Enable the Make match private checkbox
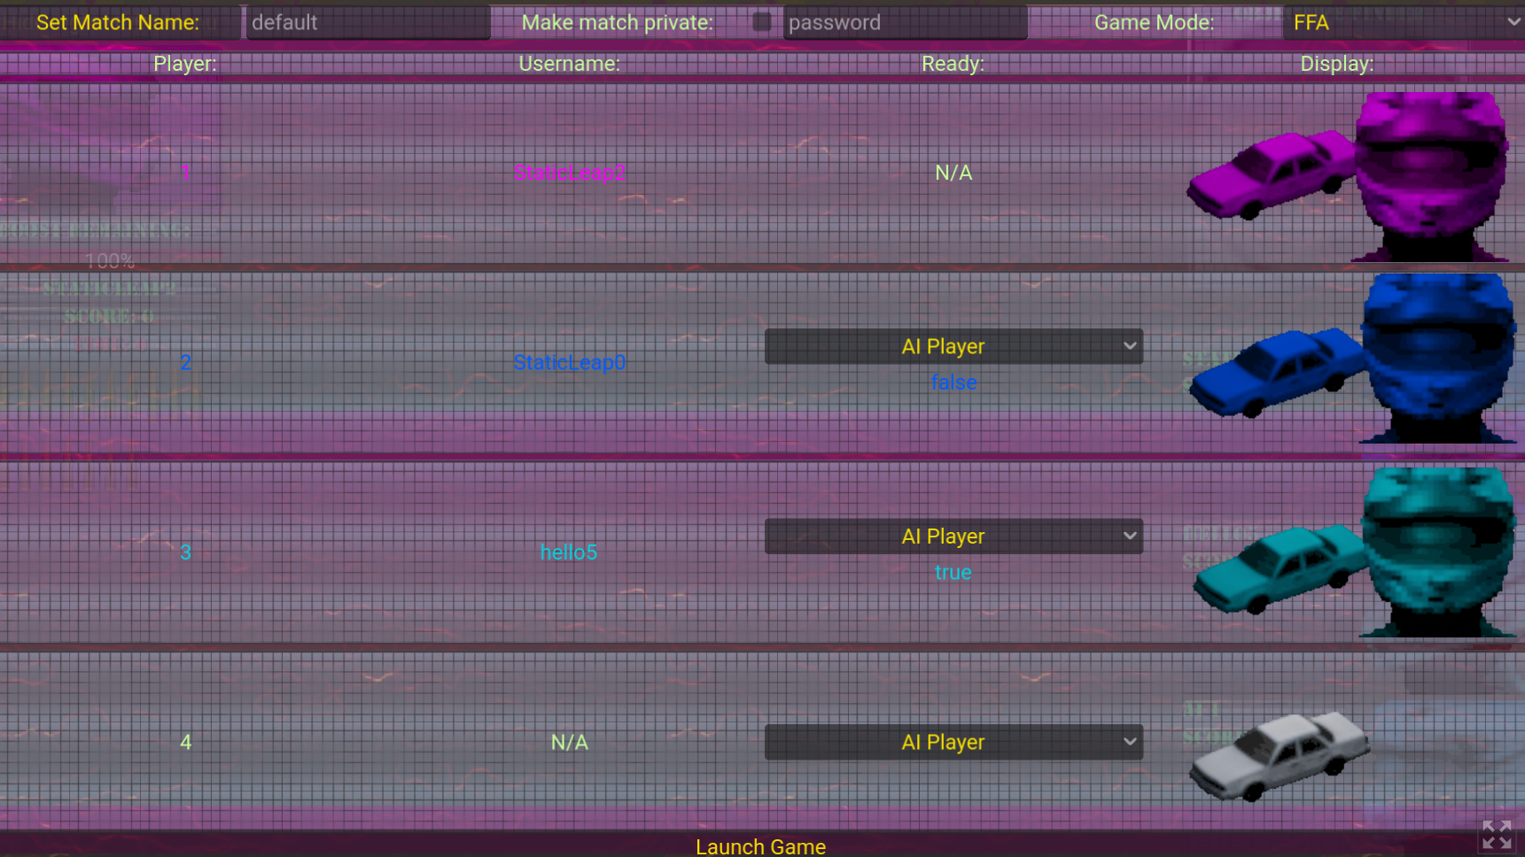1525x857 pixels. coord(761,22)
